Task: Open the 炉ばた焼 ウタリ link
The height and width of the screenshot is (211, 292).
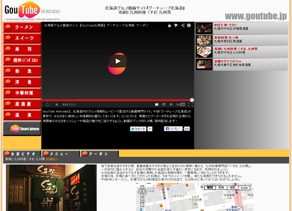Action: (x=225, y=25)
